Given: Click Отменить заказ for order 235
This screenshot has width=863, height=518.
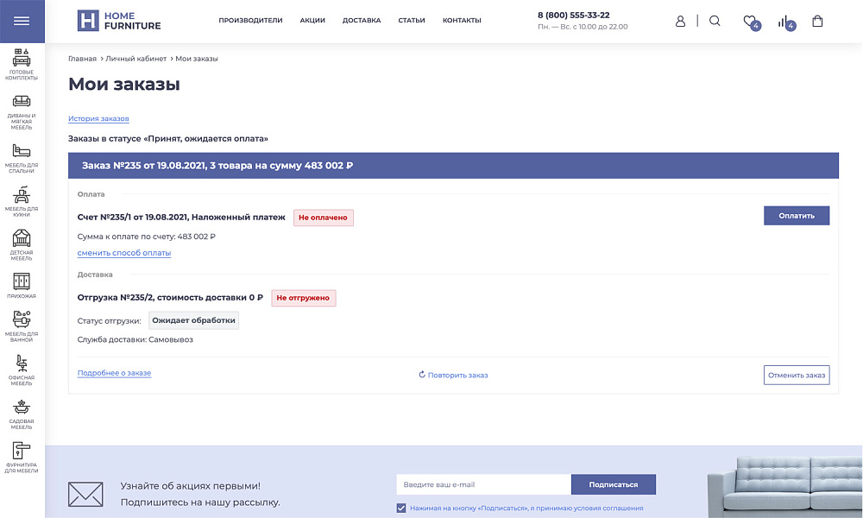Looking at the screenshot, I should click(796, 375).
